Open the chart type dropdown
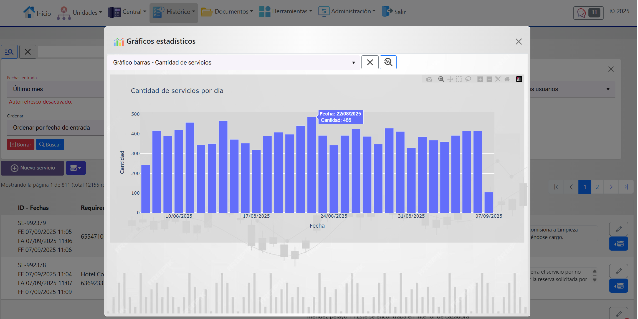 tap(233, 63)
